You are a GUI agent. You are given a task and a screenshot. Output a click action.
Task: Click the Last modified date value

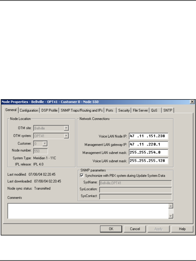click(42, 174)
